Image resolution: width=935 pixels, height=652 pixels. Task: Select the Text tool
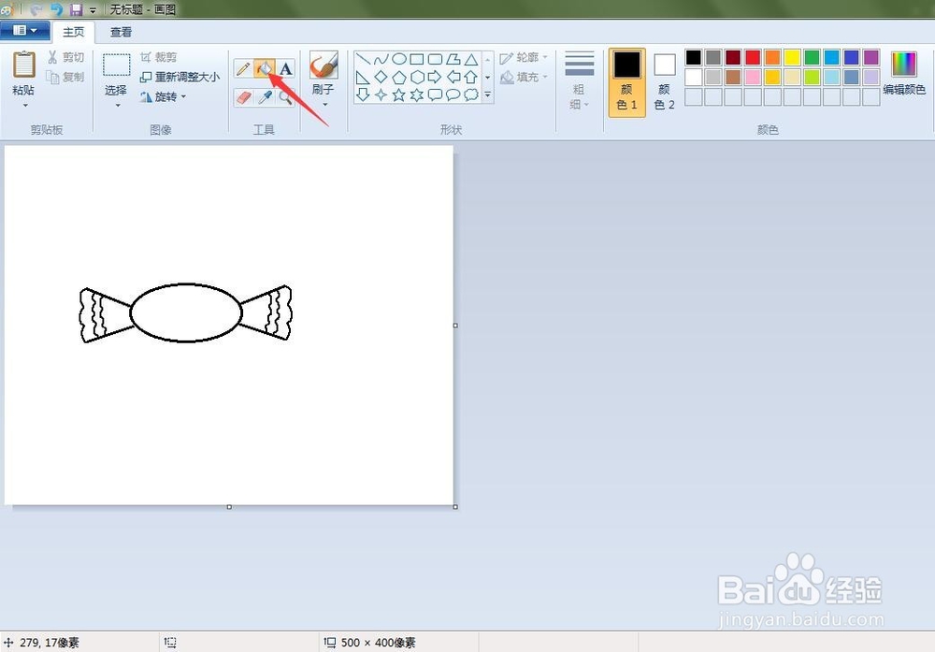point(285,68)
